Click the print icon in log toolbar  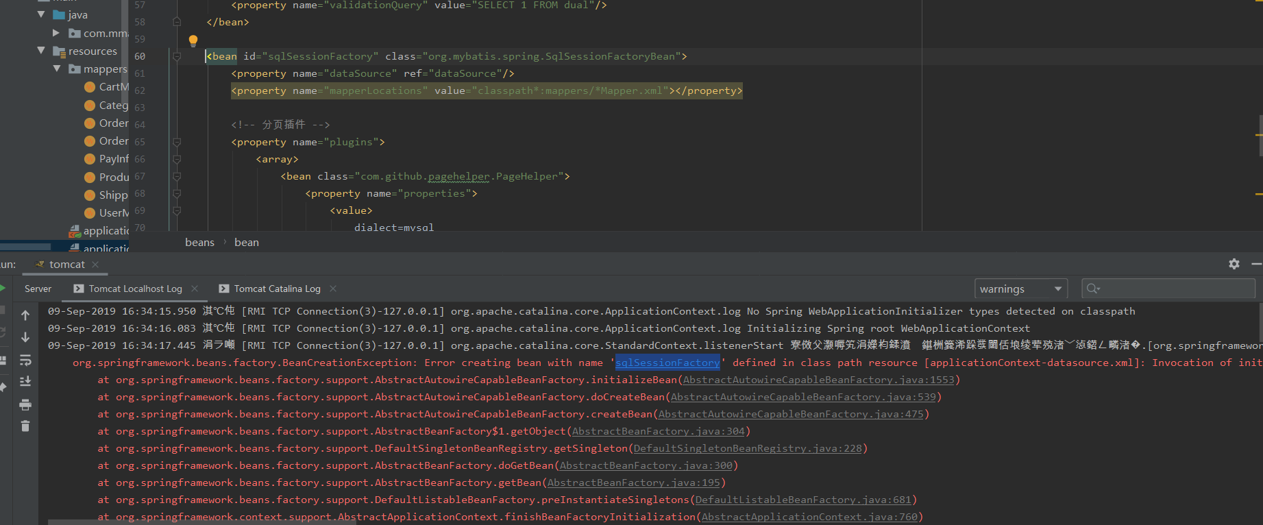(25, 404)
